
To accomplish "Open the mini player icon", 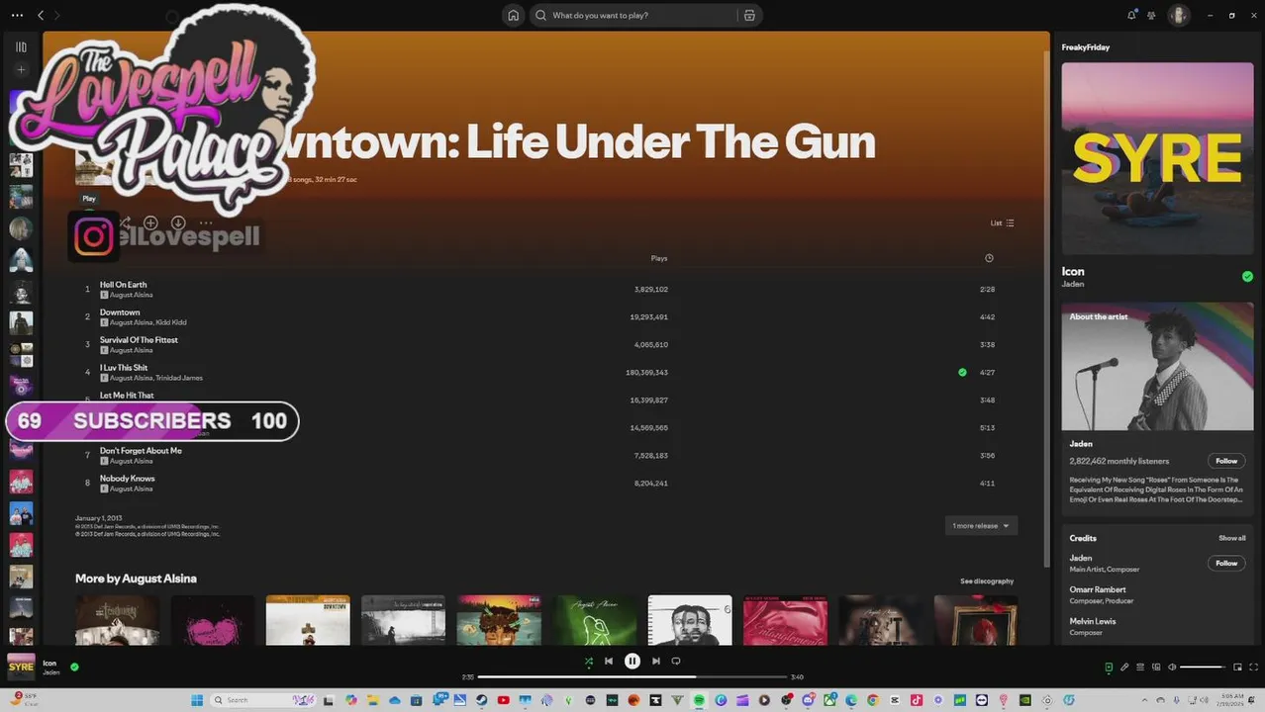I will (x=1237, y=667).
